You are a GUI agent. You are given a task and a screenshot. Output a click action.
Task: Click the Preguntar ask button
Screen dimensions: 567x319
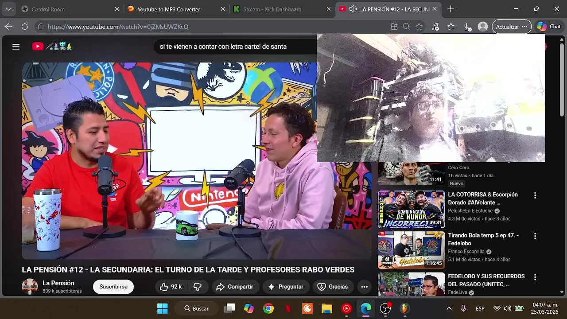click(286, 287)
